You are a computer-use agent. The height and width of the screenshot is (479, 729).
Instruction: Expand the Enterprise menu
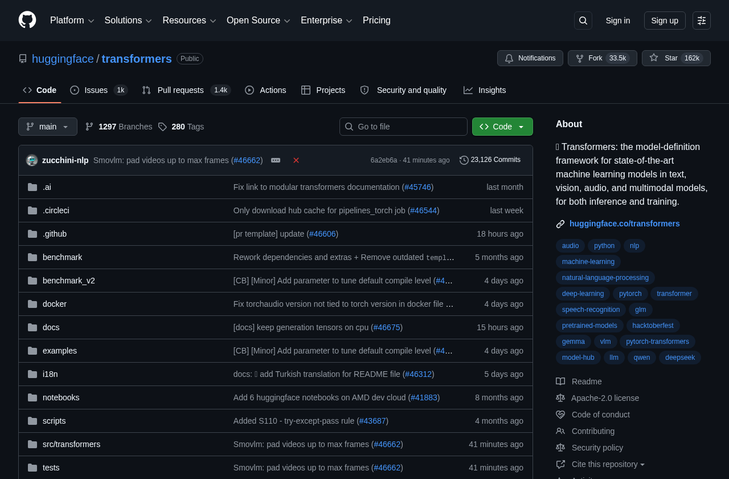tap(327, 21)
